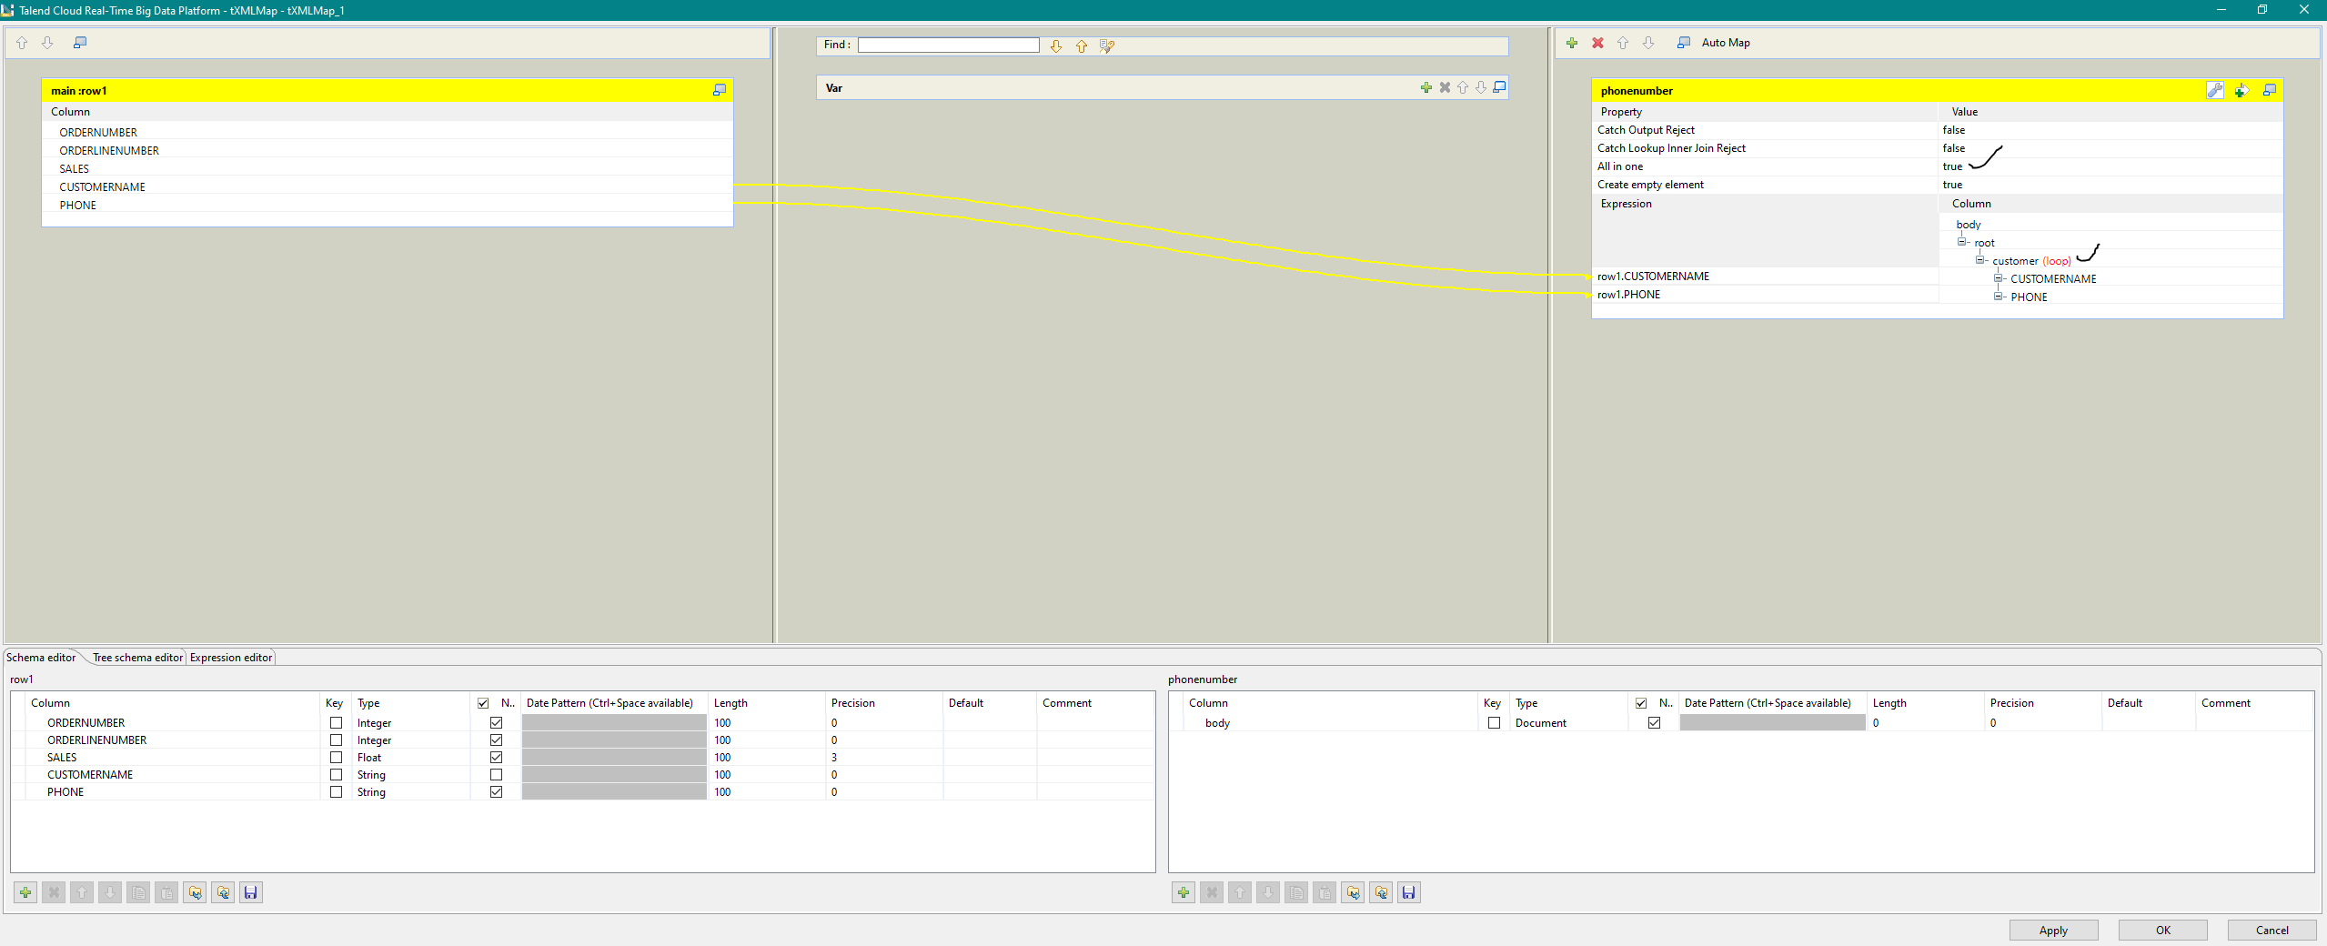This screenshot has height=946, width=2327.
Task: Toggle Key checkbox for PHONE row
Action: (336, 792)
